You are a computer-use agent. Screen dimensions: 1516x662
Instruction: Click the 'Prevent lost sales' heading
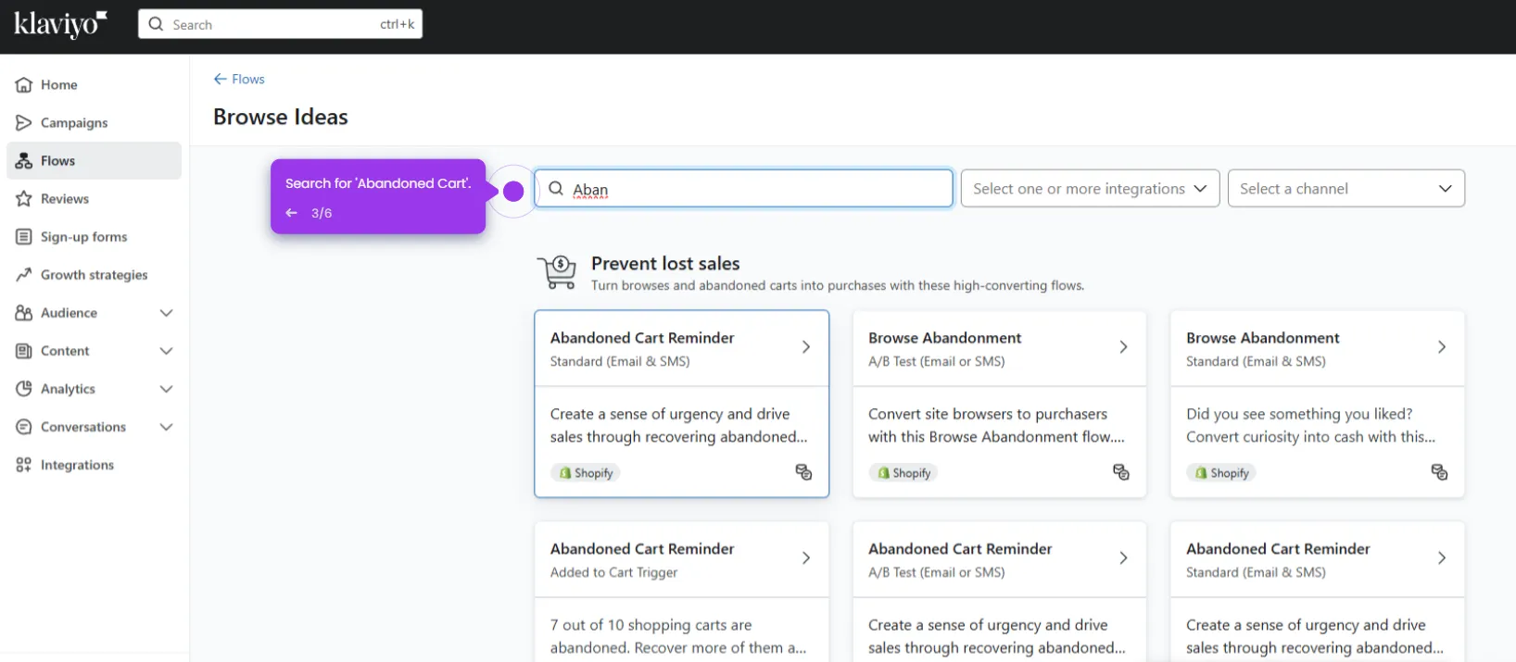tap(665, 264)
